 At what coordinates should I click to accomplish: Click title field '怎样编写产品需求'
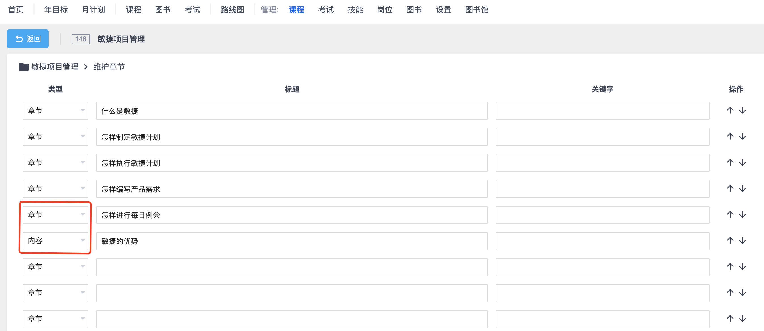[292, 189]
